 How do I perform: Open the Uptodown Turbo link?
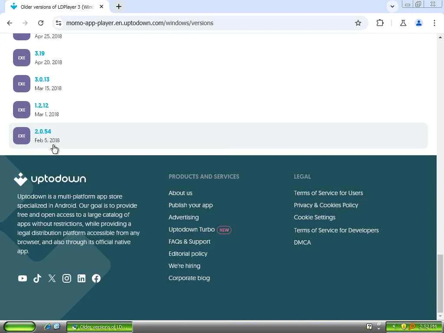(x=191, y=229)
